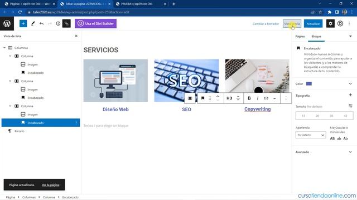Collapse the Columnas tree item
357x200 pixels.
tap(4, 48)
